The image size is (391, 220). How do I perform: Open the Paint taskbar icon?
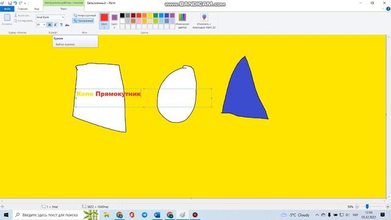[x=183, y=215]
